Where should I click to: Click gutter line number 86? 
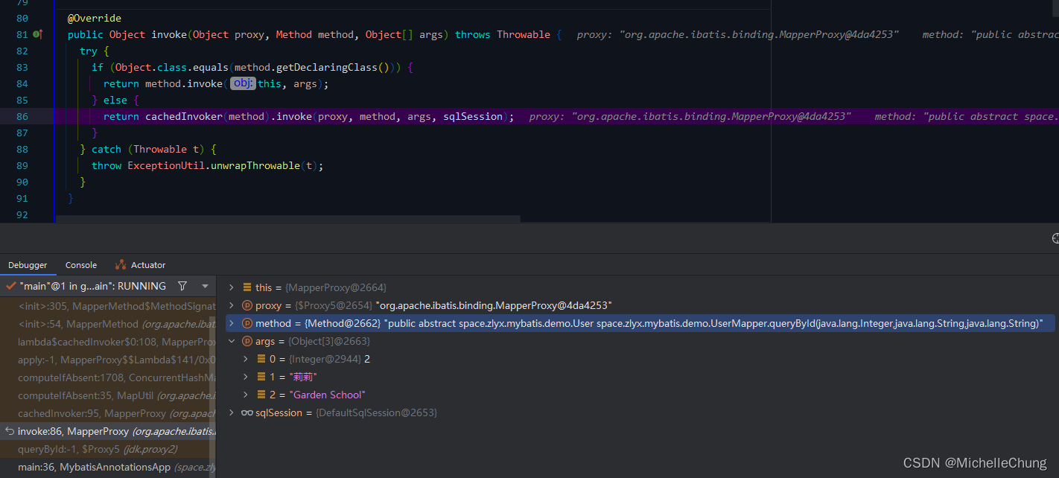point(22,116)
